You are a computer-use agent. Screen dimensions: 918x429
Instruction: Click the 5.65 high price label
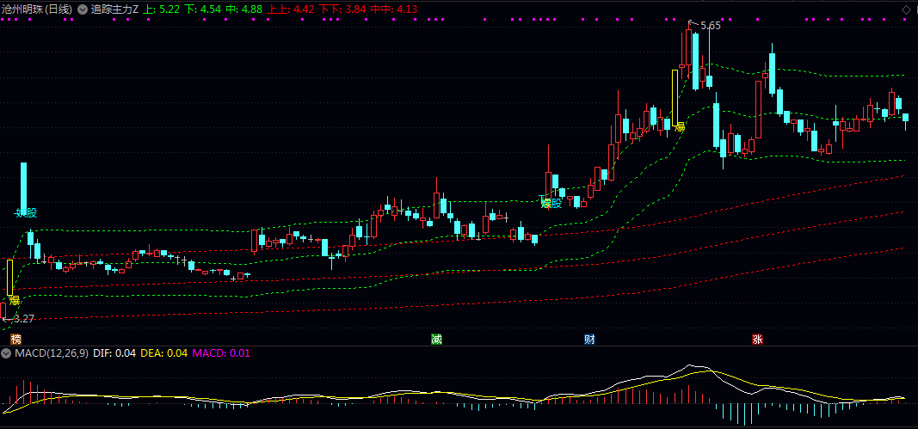click(x=710, y=26)
